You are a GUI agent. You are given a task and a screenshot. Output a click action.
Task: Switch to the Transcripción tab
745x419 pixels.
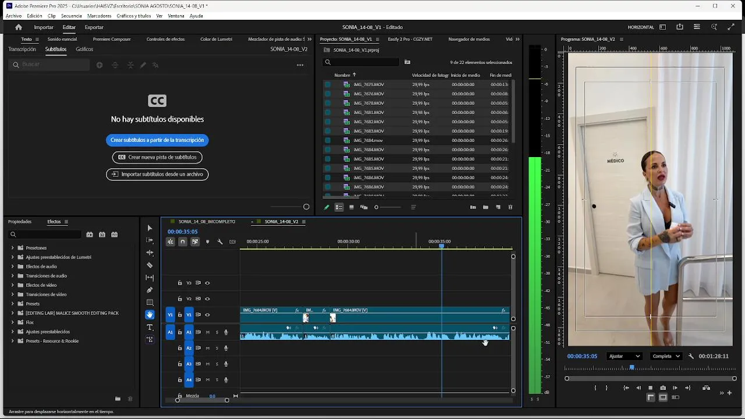tap(22, 49)
